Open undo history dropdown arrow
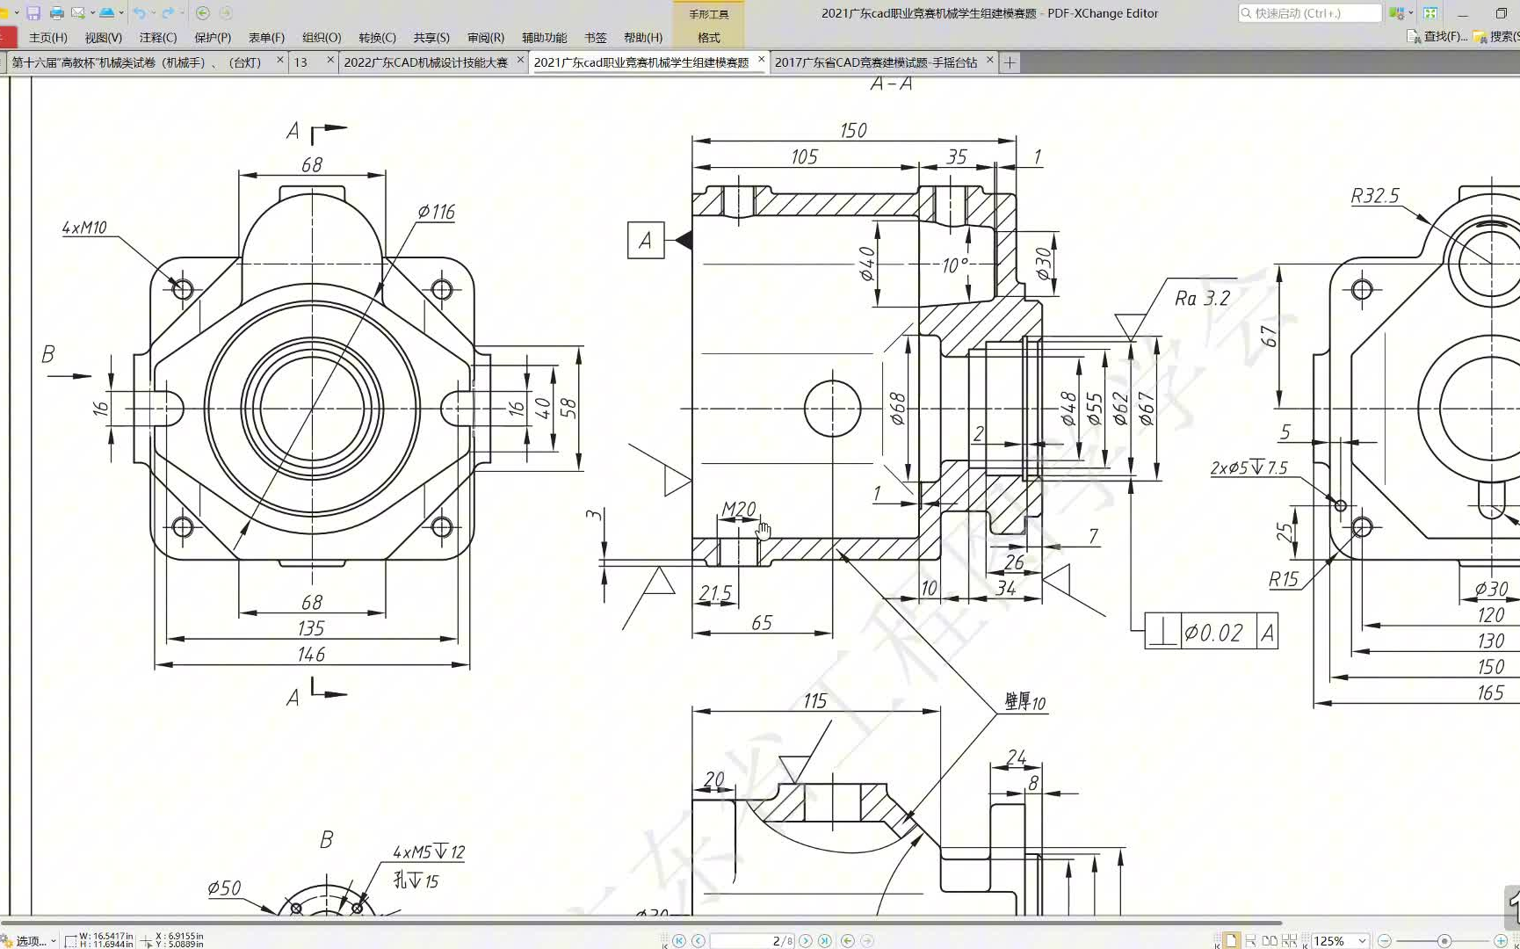 153,13
